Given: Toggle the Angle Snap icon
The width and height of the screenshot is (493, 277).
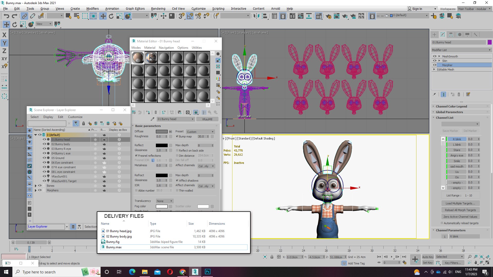Looking at the screenshot, I should point(190,16).
